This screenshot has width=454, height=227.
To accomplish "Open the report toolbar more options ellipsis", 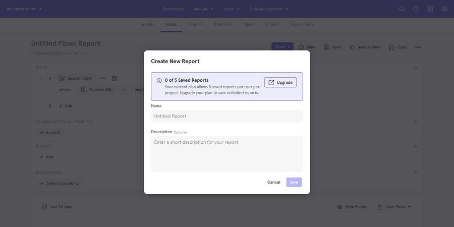I will [x=418, y=47].
